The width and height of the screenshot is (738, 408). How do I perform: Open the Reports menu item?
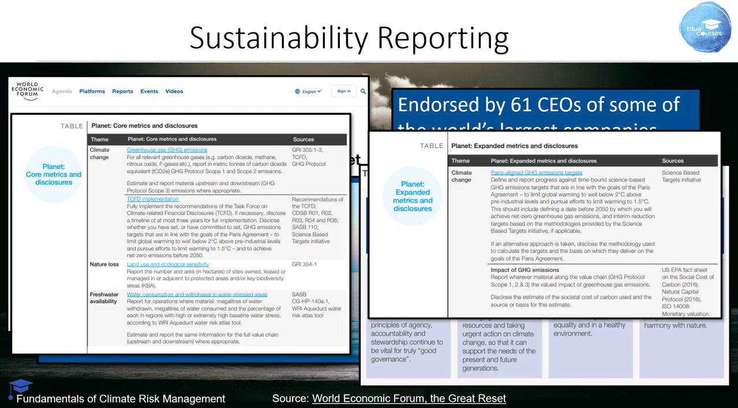[x=122, y=91]
